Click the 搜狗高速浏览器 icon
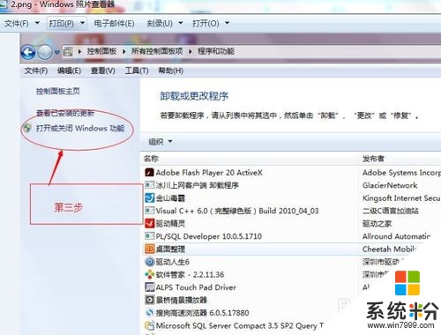The height and width of the screenshot is (335, 441). point(149,313)
